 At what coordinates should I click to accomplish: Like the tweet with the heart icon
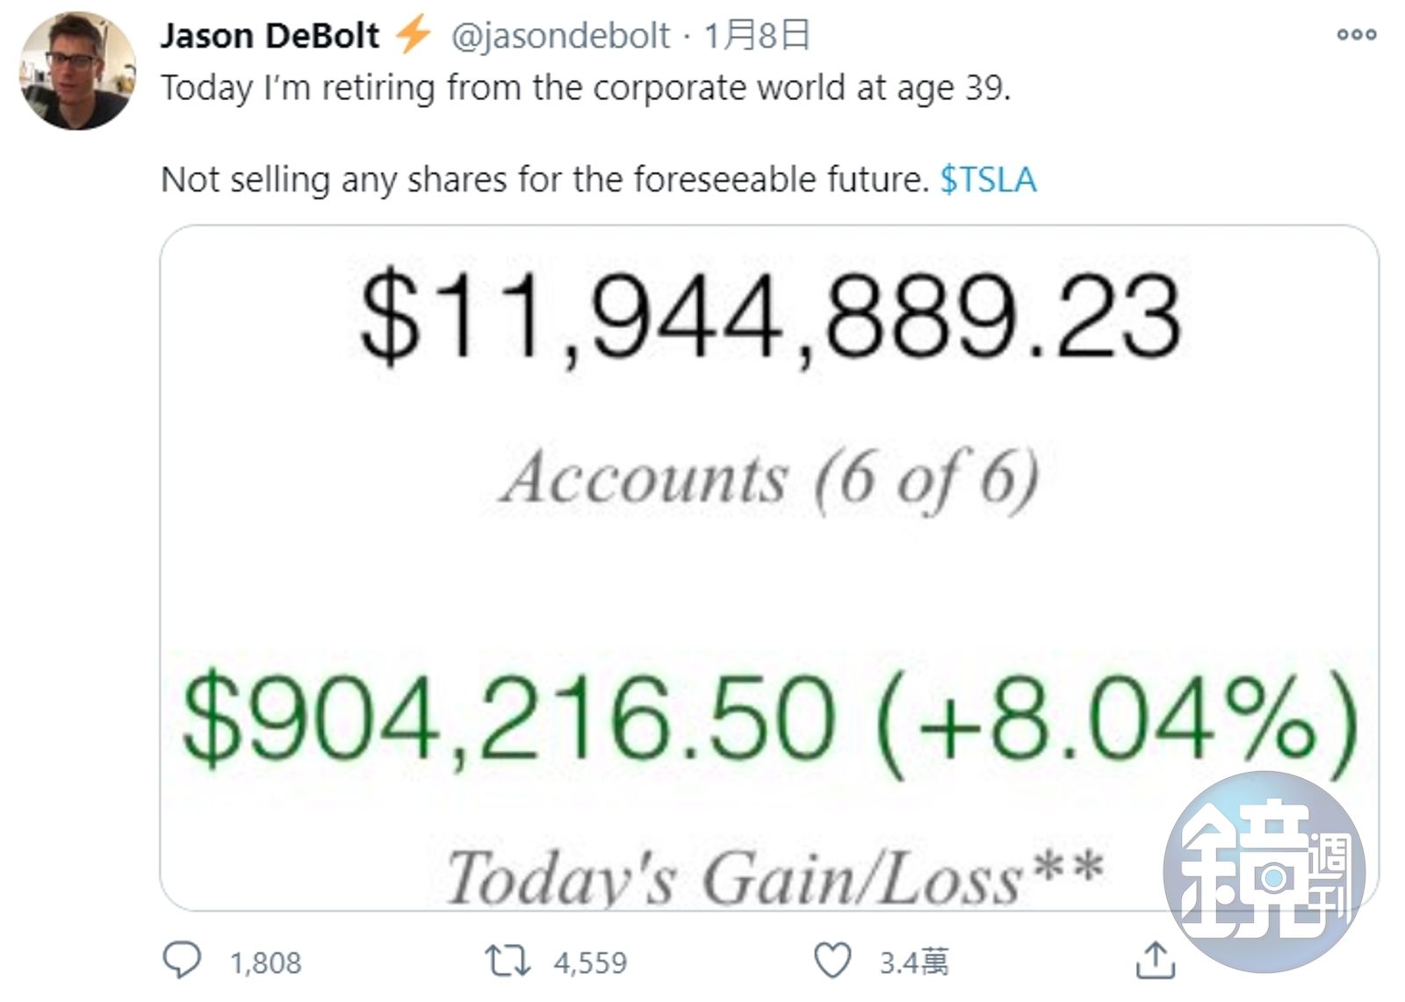[x=832, y=960]
